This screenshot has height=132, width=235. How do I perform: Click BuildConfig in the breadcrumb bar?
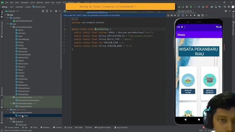point(39,7)
